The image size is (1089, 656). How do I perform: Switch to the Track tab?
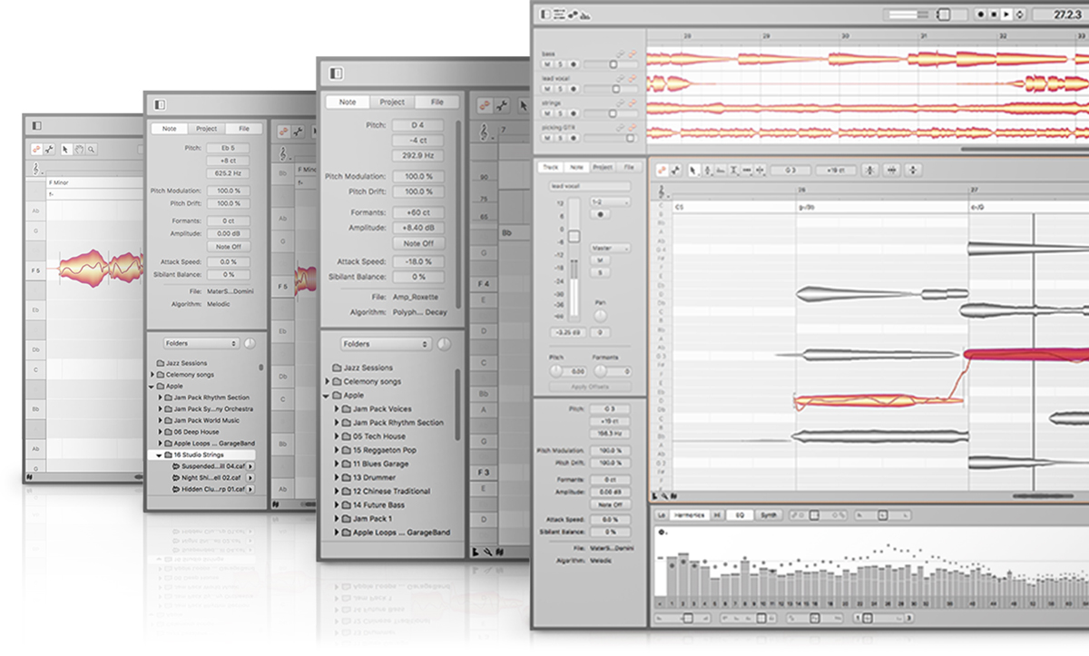click(x=551, y=168)
